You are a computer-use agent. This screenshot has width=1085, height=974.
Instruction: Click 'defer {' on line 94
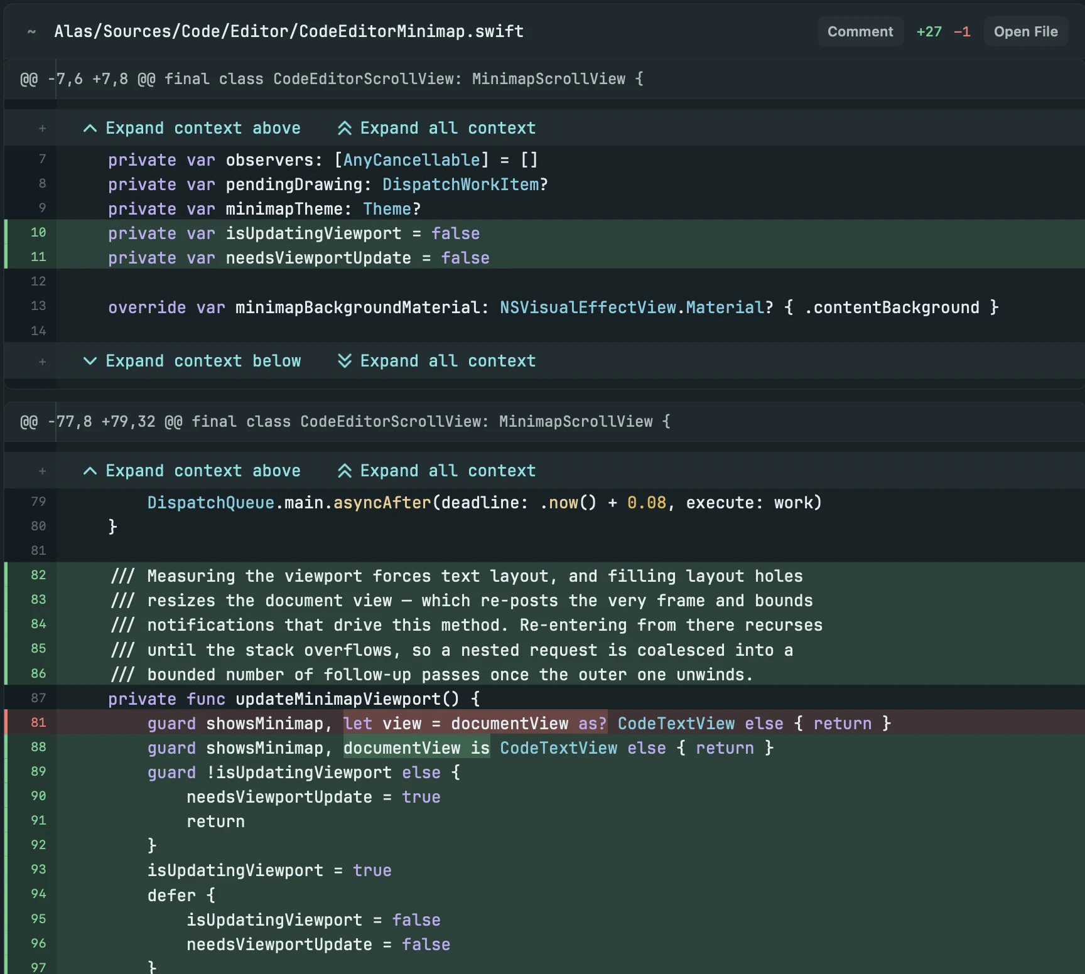point(181,896)
